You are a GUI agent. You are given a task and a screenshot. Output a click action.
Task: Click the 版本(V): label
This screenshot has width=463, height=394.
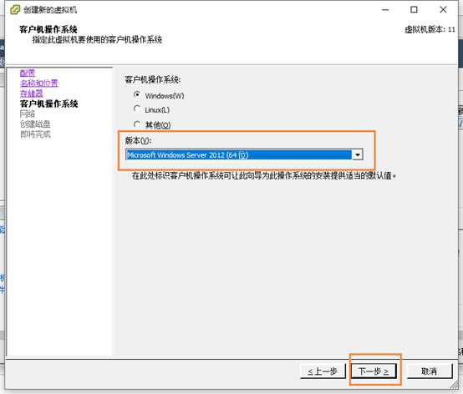pos(138,140)
